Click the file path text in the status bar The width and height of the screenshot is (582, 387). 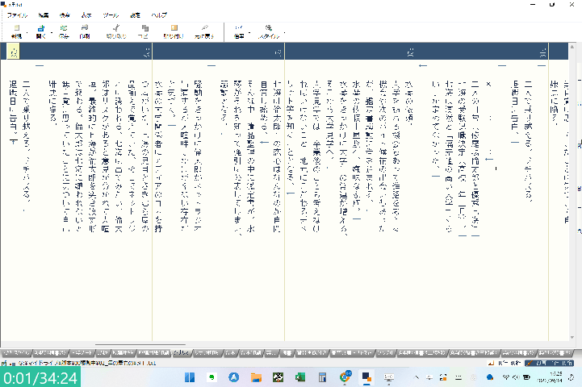[87, 364]
